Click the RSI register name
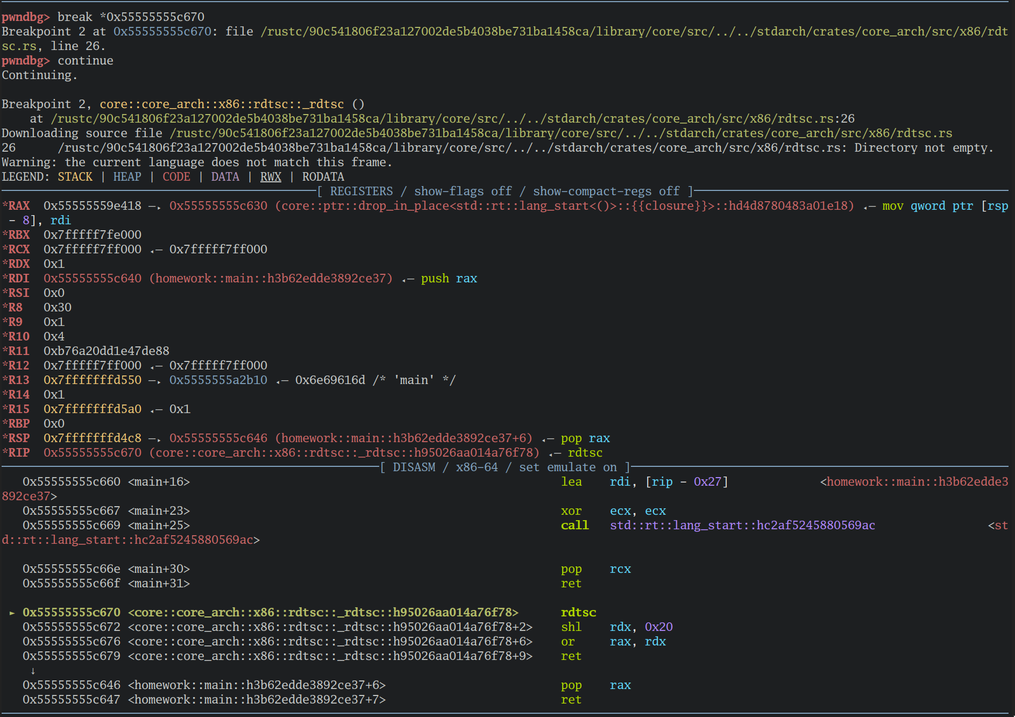The height and width of the screenshot is (717, 1015). coord(19,293)
